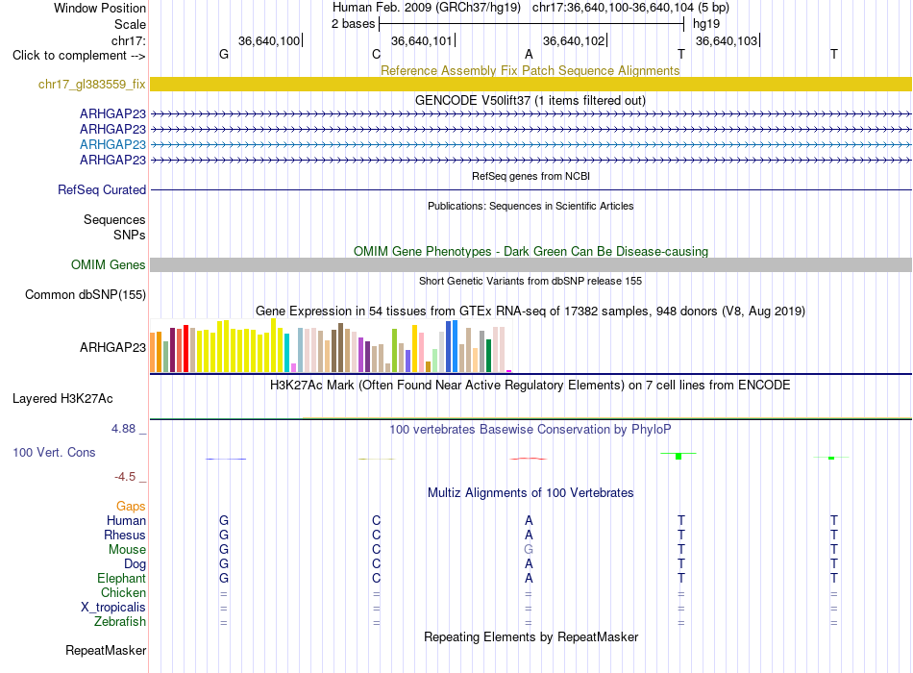913x673 pixels.
Task: Open the RefSeq Curated track label
Action: 102,190
